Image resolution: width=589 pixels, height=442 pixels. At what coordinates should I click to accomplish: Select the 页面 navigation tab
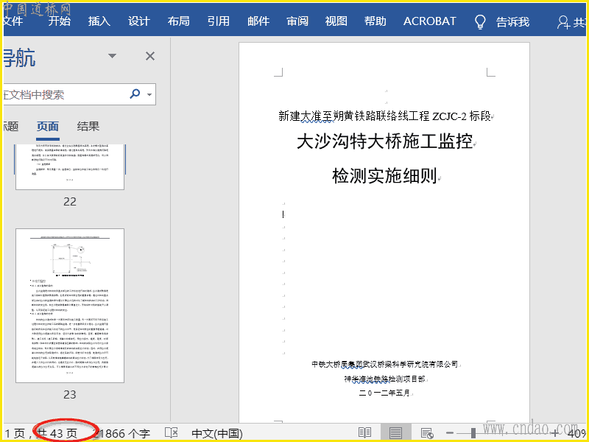click(48, 126)
